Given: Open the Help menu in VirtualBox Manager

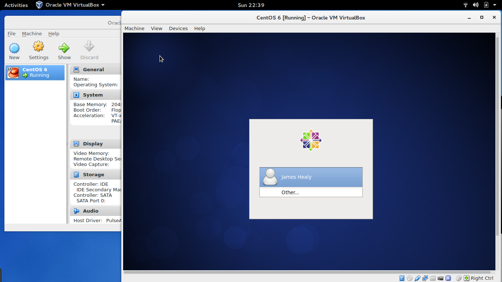Looking at the screenshot, I should click(54, 33).
